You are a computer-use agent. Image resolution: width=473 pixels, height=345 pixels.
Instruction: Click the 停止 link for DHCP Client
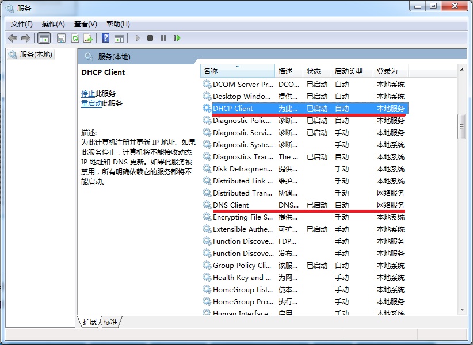point(88,93)
